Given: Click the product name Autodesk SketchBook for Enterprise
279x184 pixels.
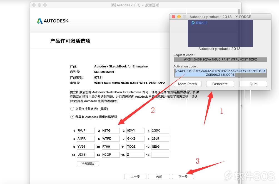Looking at the screenshot, I should [x=121, y=67].
